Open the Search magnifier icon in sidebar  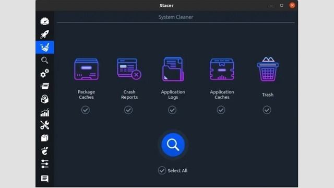45,61
